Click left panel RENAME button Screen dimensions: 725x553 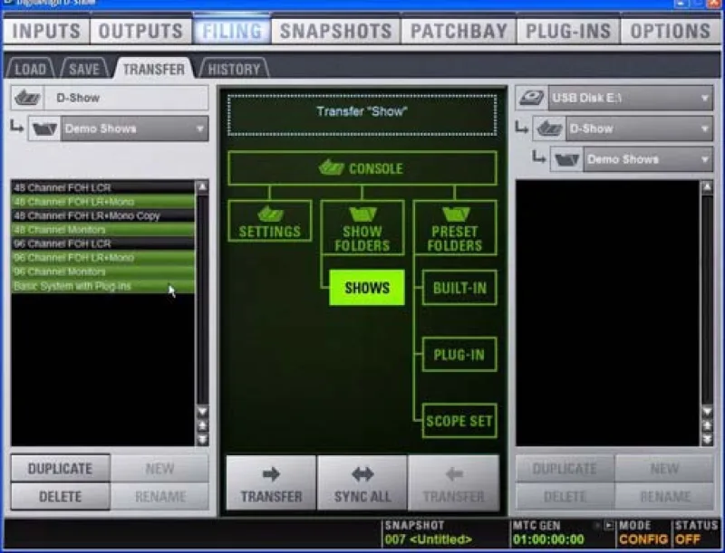[x=160, y=497]
